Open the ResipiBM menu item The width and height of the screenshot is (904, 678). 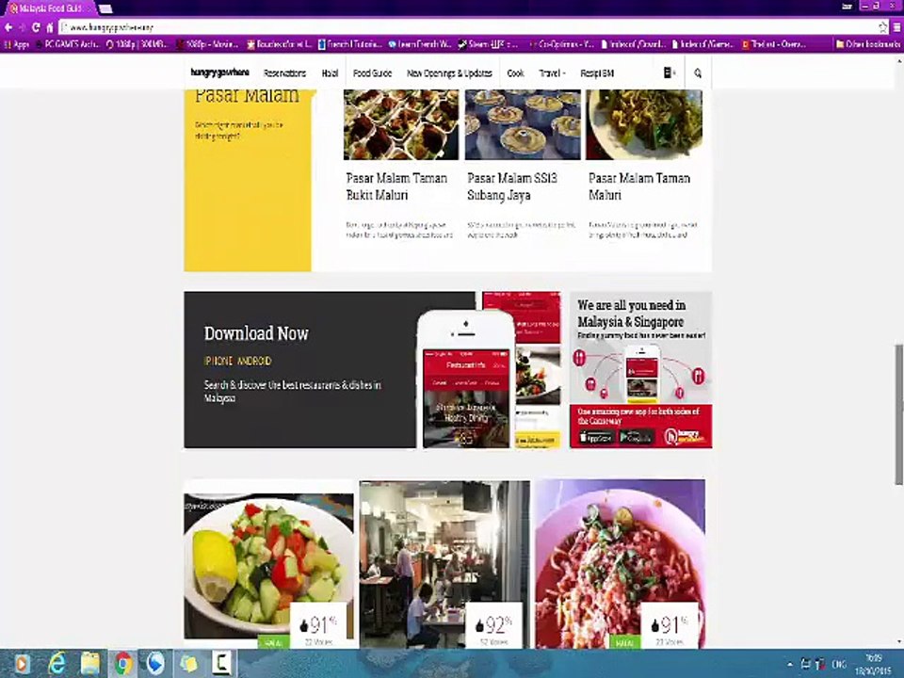(x=597, y=73)
